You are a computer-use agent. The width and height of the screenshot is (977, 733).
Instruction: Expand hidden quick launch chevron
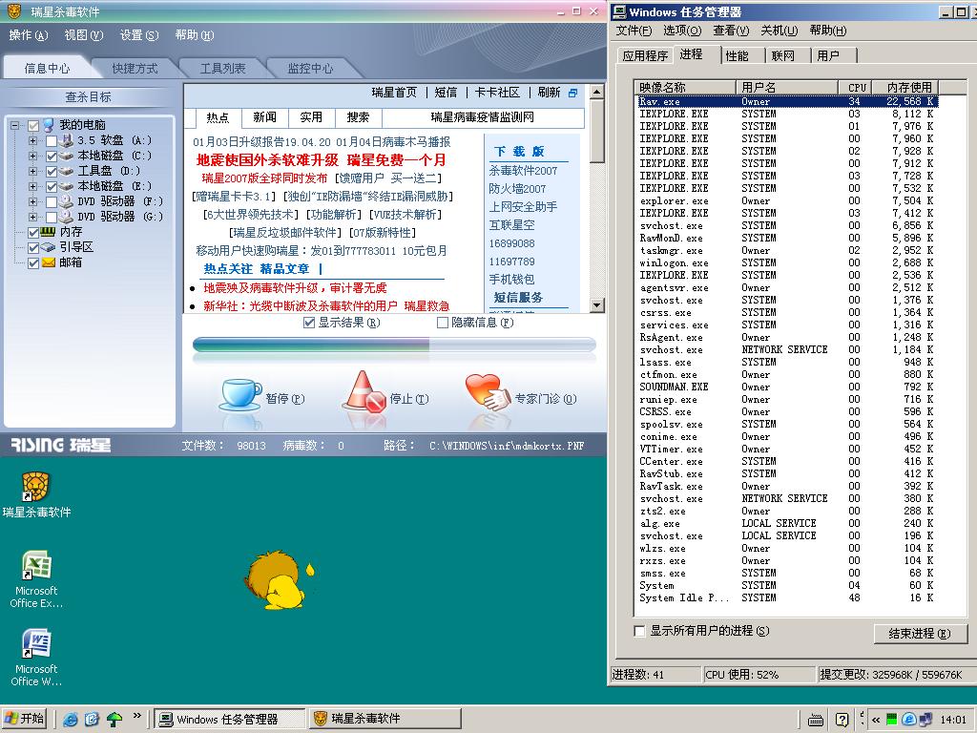(x=137, y=716)
